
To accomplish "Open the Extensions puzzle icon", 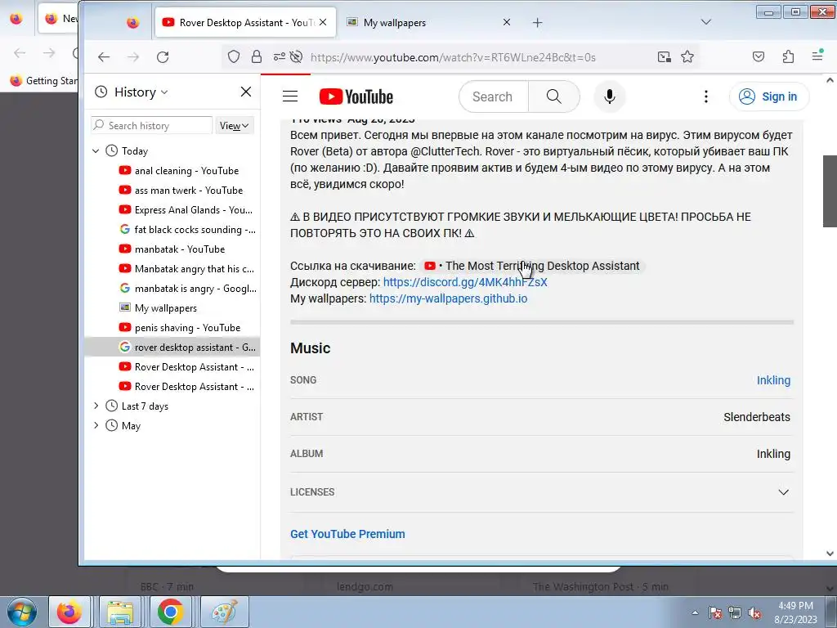I will pos(788,57).
